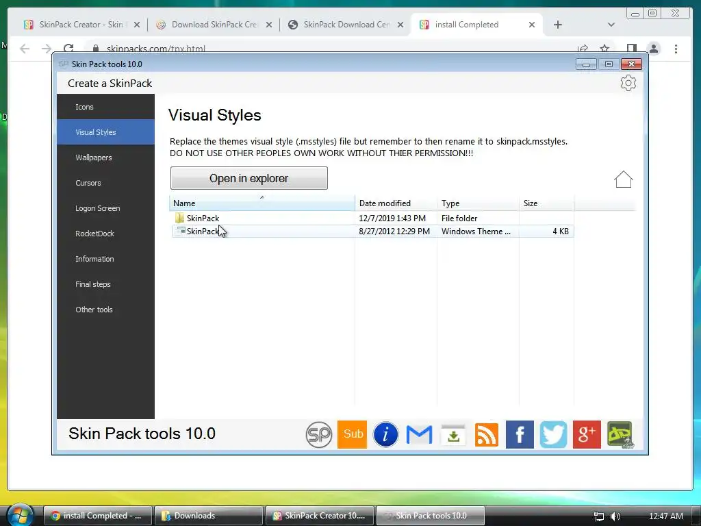Select Icons in the sidebar

[105, 107]
